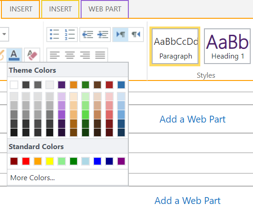Choose standard color dark red (maroon)

pos(14,161)
